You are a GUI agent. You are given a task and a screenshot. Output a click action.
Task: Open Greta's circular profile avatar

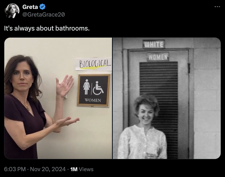tap(12, 11)
